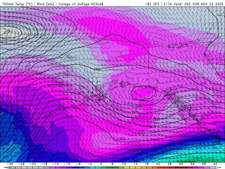Screen dimensions: 225x169
Task: Click the 2850 label on the closed circular contour
Action: coord(143,100)
